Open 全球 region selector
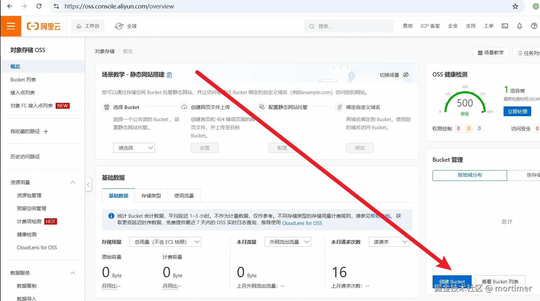This screenshot has width=540, height=301. pyautogui.click(x=126, y=26)
